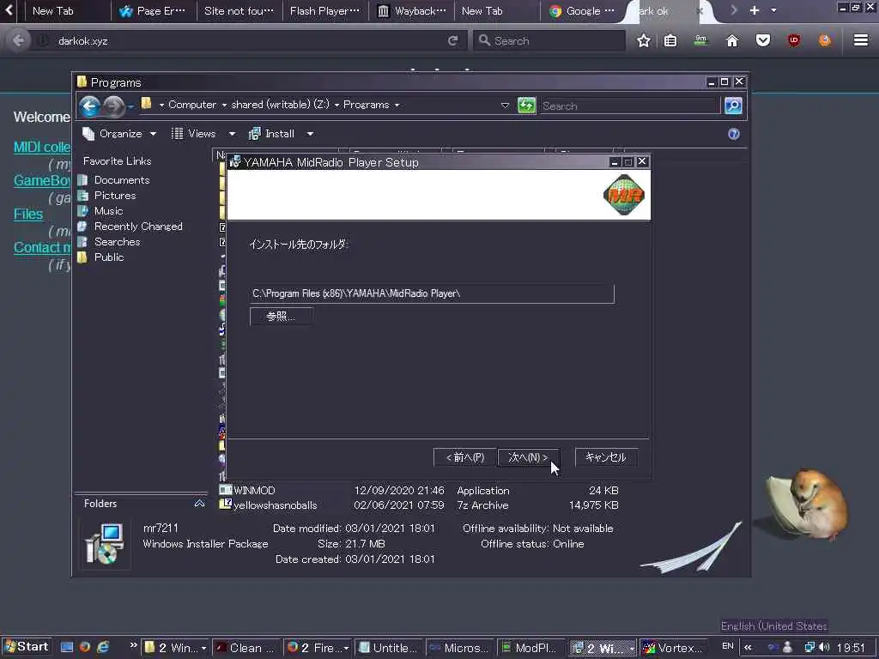879x659 pixels.
Task: Open a new Firefox tab with plus
Action: point(754,10)
